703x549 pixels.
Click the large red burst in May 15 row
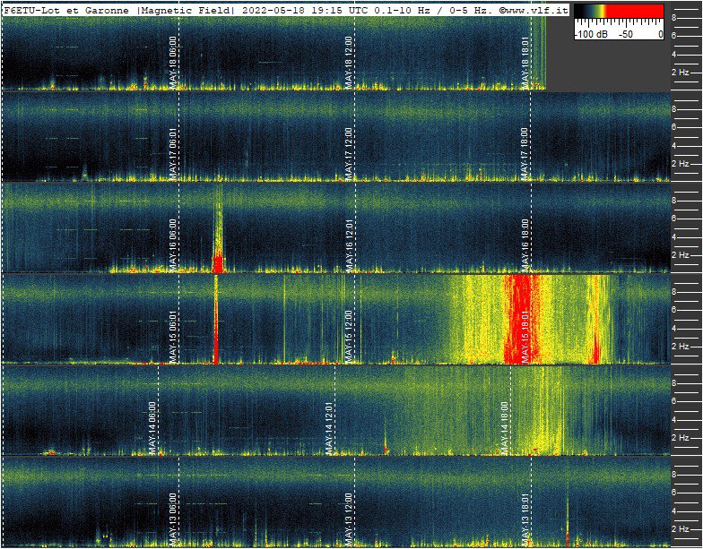[521, 318]
